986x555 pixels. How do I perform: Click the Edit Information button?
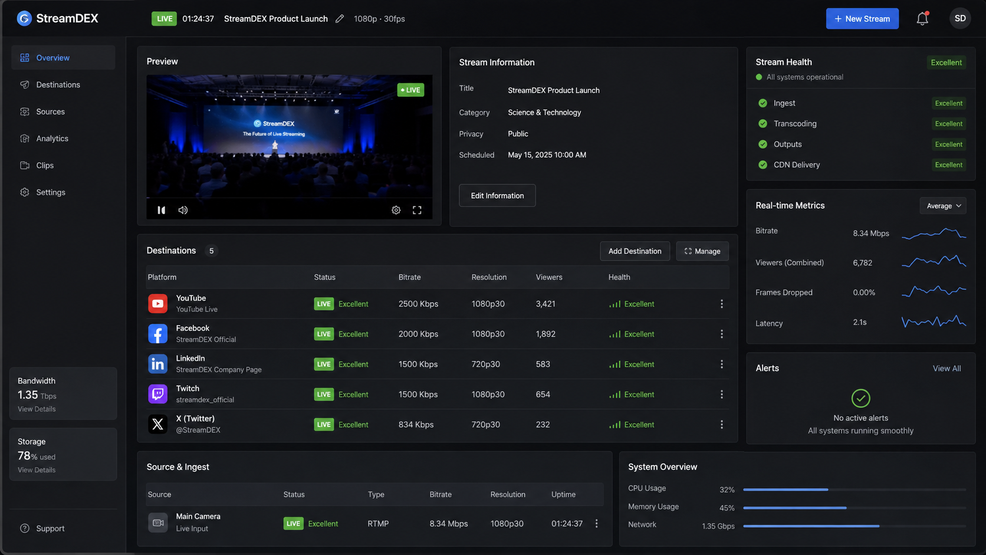pos(497,196)
